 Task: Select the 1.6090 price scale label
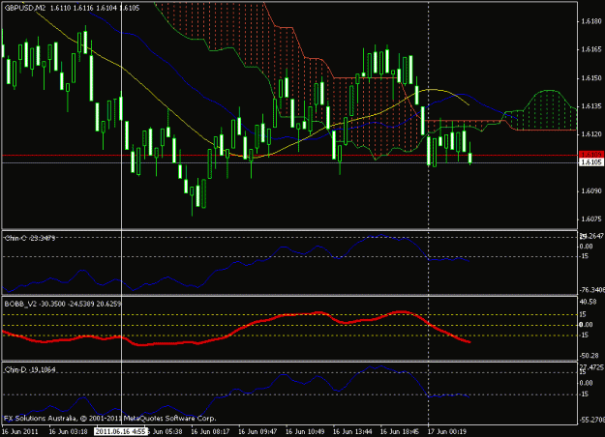tap(591, 190)
